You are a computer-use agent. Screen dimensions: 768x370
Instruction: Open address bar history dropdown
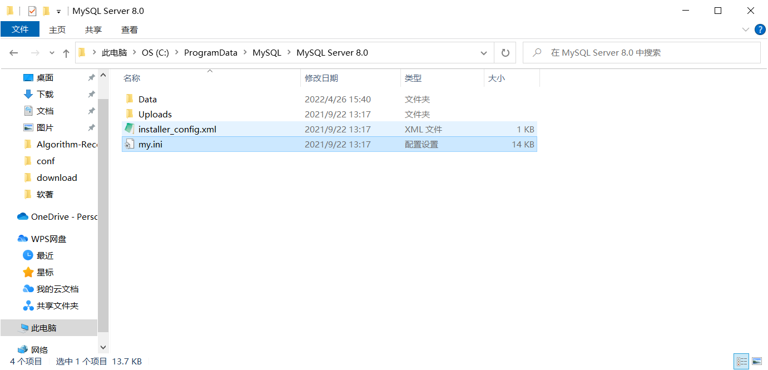(484, 53)
